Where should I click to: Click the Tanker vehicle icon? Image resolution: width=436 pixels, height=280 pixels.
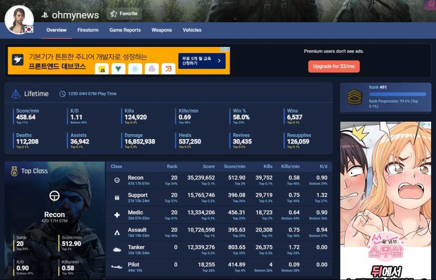point(117,250)
